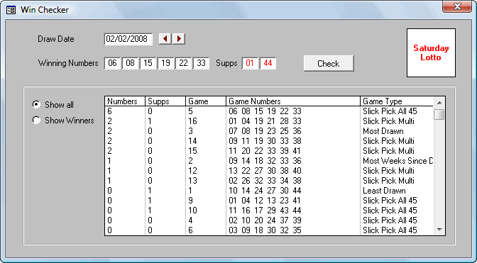Click the supplementary number field 44
This screenshot has height=263, width=477.
coord(268,63)
